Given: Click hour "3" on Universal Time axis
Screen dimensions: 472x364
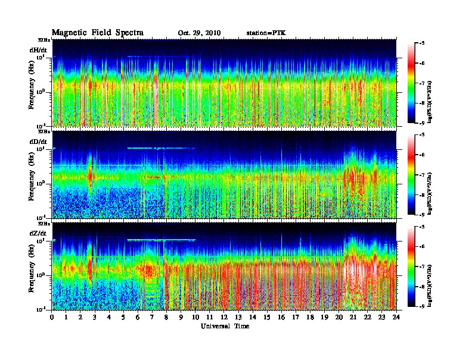Looking at the screenshot, I should (x=95, y=317).
